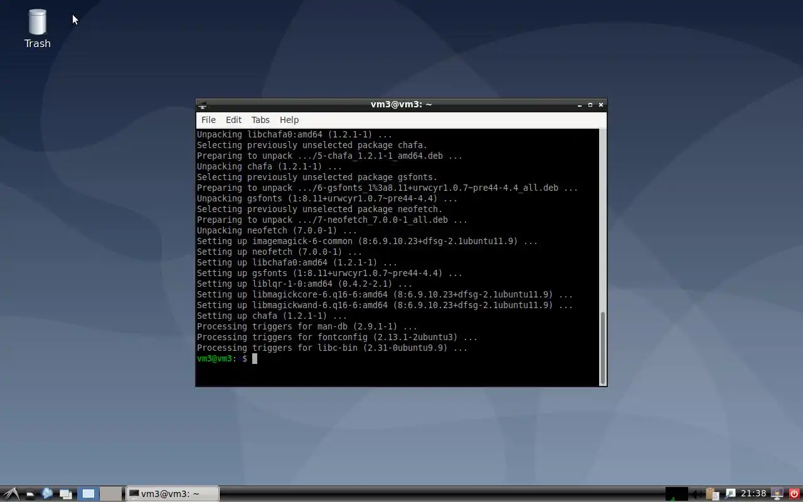Screen dimensions: 803x502
Task: Click the terminal cursor at the prompt
Action: tap(255, 358)
